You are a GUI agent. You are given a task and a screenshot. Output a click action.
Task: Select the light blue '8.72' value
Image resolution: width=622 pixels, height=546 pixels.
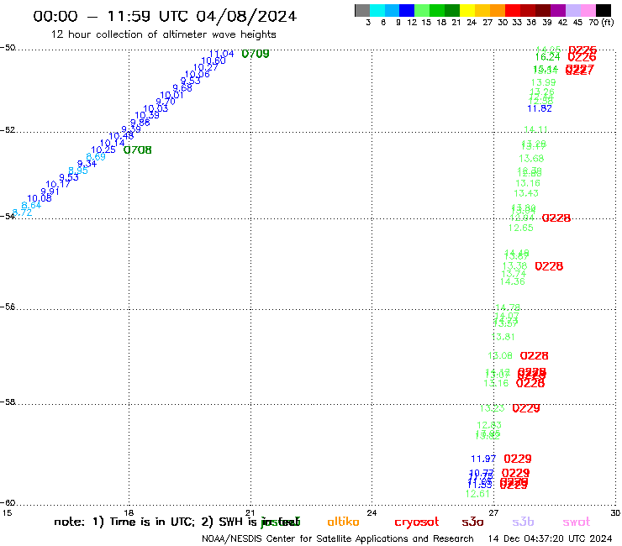point(22,213)
